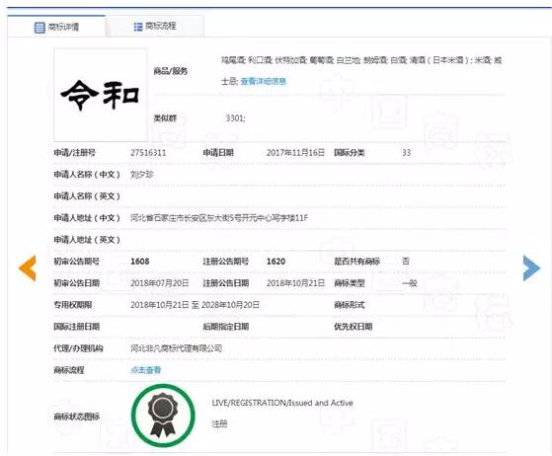The image size is (552, 456).
Task: Click the similar group code 3301
Action: pos(235,117)
